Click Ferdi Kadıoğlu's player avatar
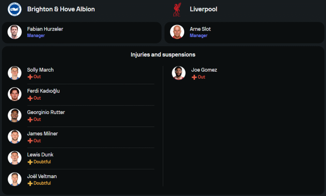This screenshot has width=326, height=196. 14,94
